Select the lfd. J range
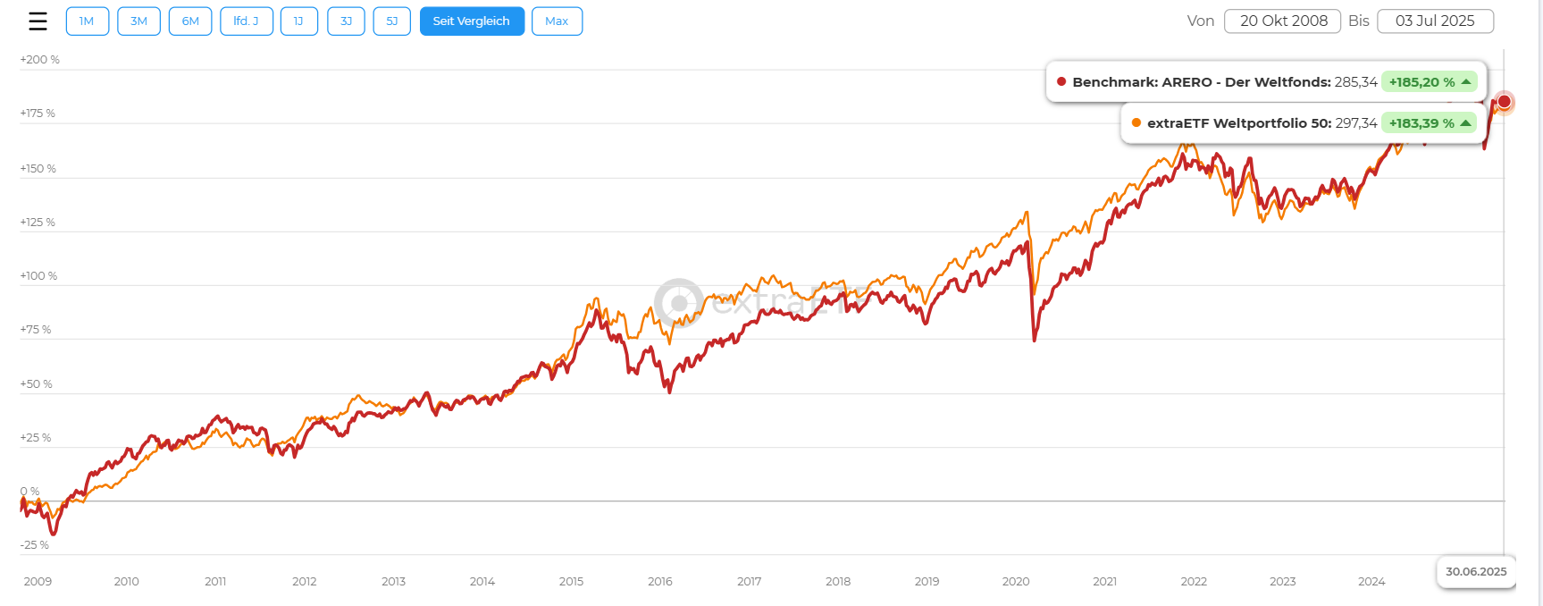1543x606 pixels. pyautogui.click(x=246, y=21)
